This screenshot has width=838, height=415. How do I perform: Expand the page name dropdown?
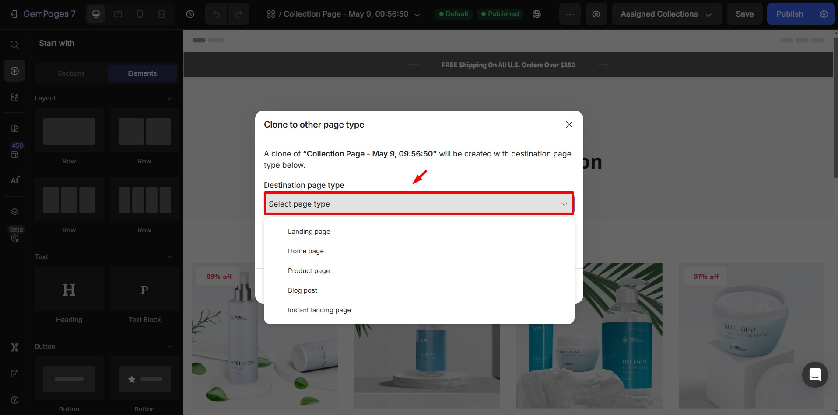(x=417, y=14)
